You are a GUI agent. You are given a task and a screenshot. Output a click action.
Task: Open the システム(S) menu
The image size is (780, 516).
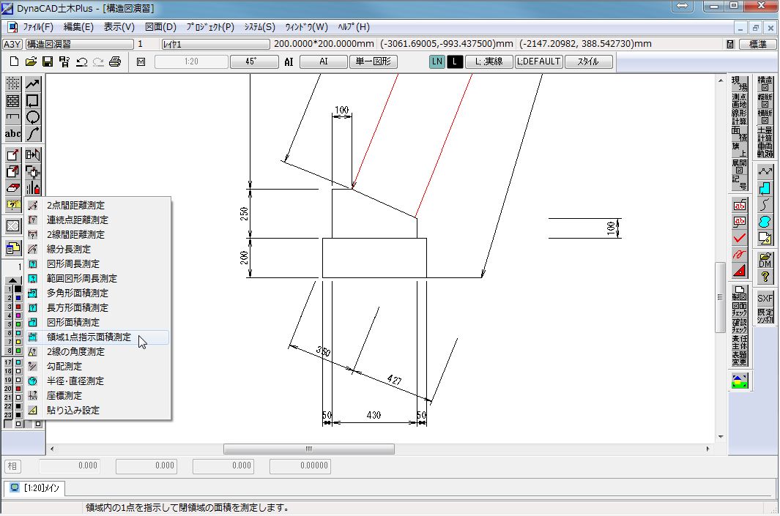[x=260, y=27]
